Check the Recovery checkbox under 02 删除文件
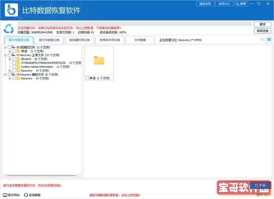Viewport: 274px width, 199px height. [14, 78]
